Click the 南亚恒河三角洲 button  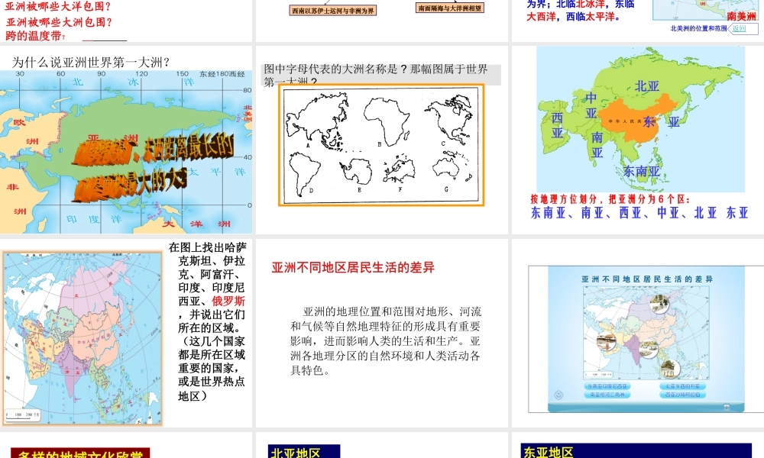[x=607, y=395]
